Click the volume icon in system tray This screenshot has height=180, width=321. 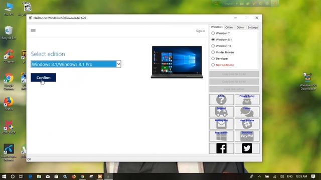tap(282, 176)
